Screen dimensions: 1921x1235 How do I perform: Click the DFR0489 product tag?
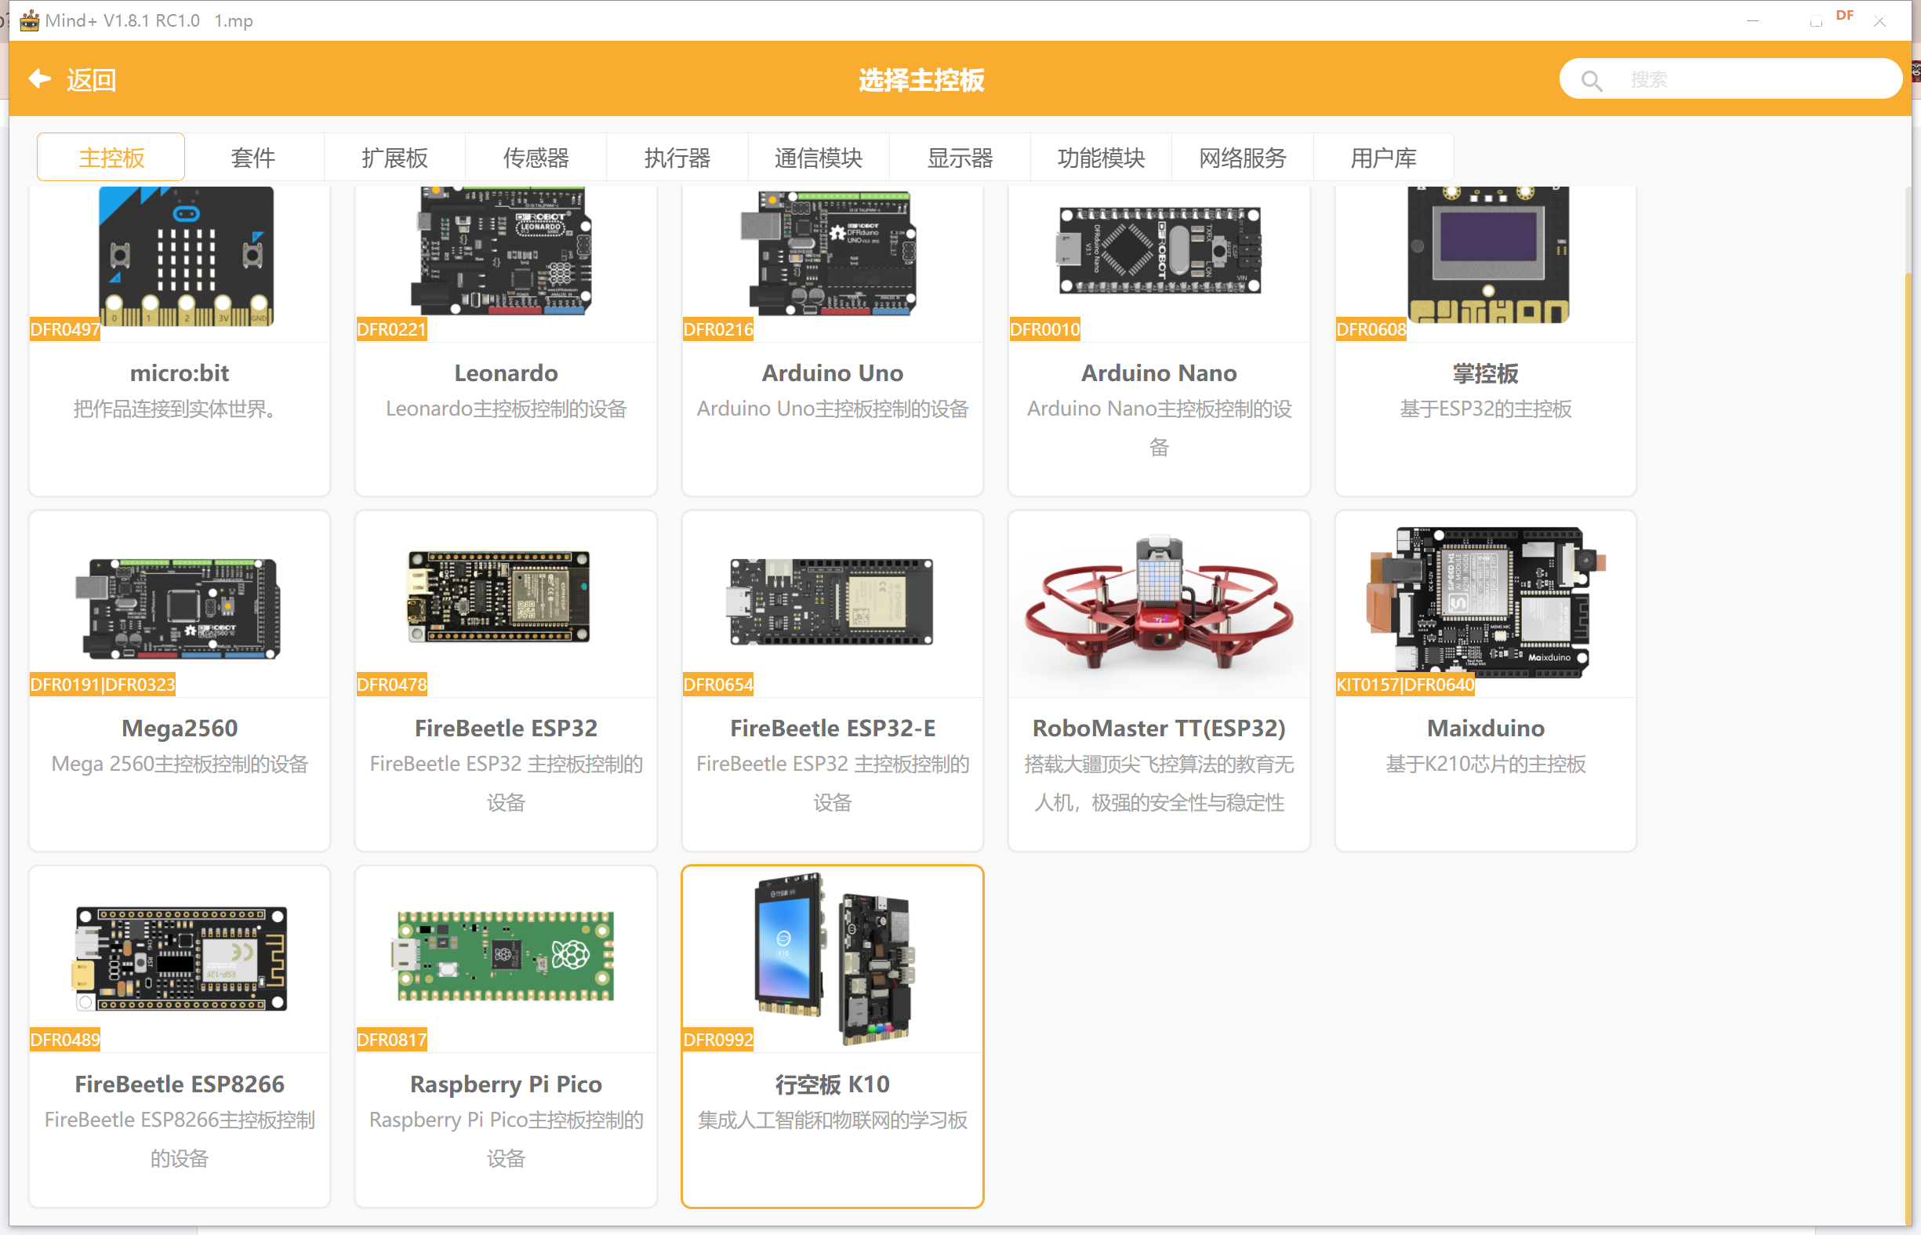(65, 1040)
